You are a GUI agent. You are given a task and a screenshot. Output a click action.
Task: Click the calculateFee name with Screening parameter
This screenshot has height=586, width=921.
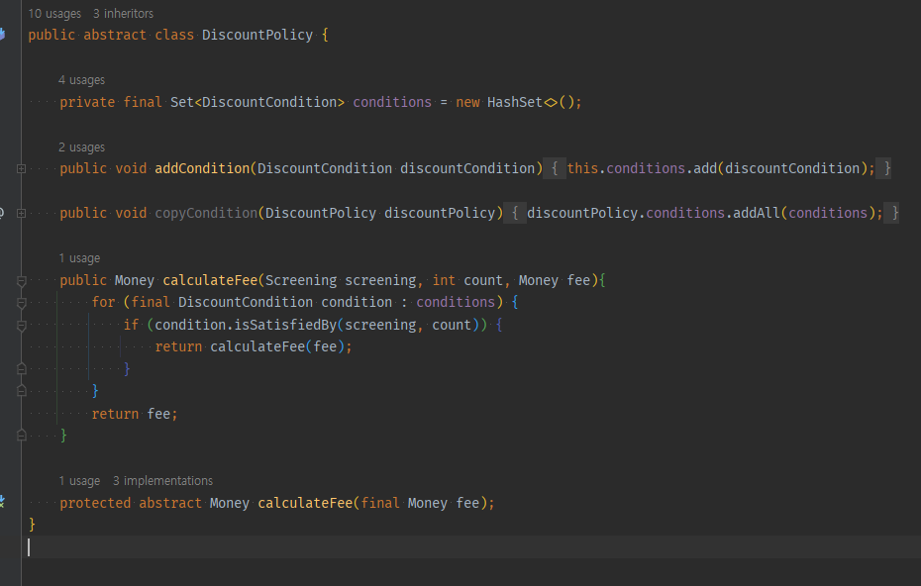[210, 281]
